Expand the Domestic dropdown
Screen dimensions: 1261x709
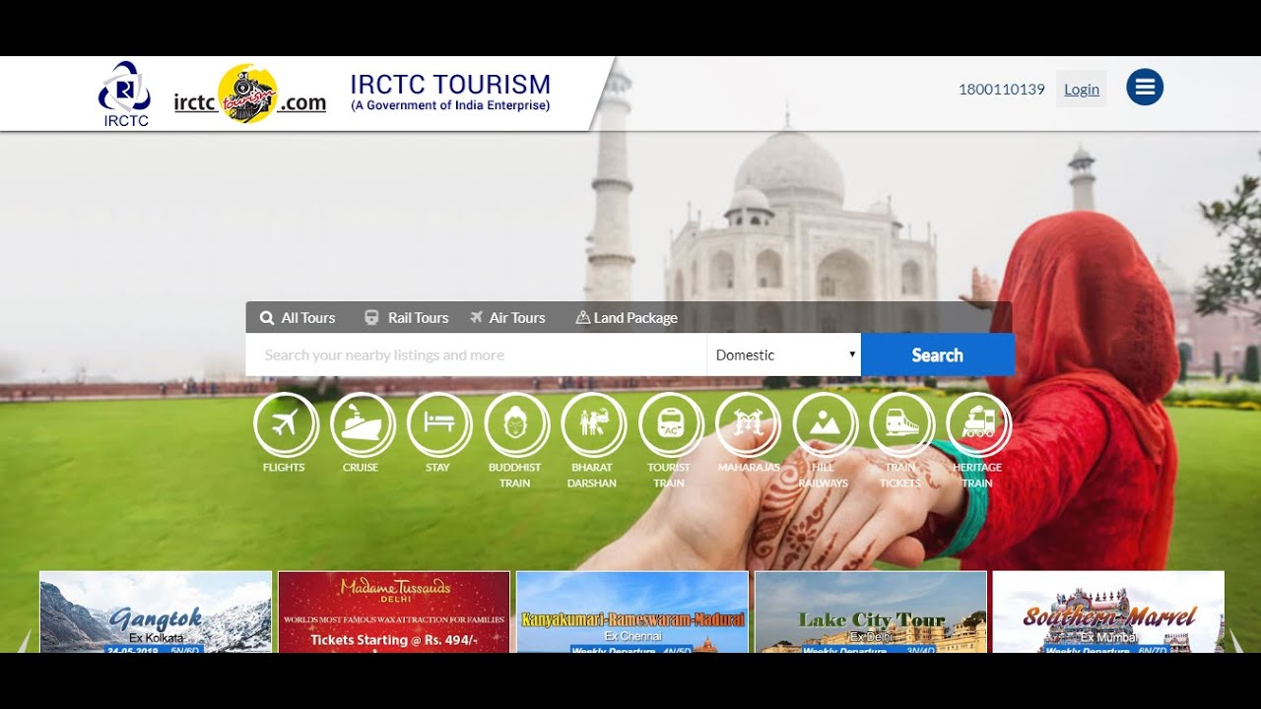point(784,354)
